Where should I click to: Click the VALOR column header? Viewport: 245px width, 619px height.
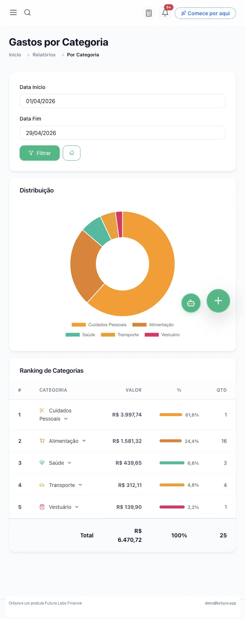[134, 390]
